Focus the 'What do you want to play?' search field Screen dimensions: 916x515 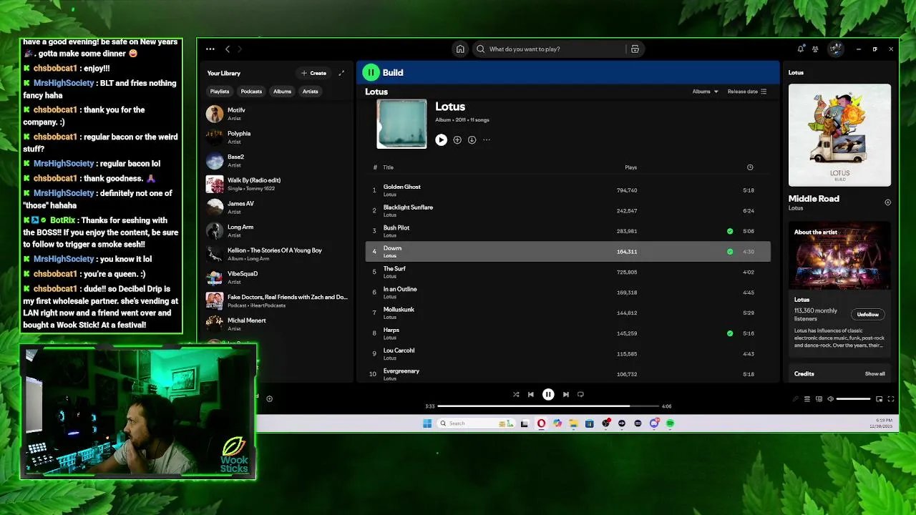click(x=551, y=49)
